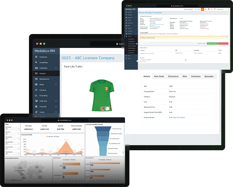Collapse the transaction window sidebar toggle
Screen dimensions: 233x187
point(137,61)
